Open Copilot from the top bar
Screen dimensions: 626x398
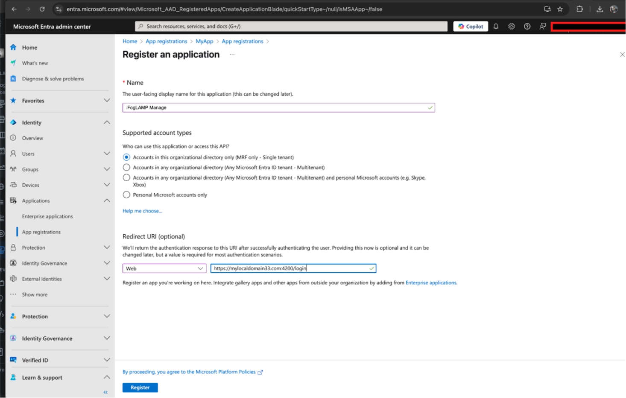[470, 26]
